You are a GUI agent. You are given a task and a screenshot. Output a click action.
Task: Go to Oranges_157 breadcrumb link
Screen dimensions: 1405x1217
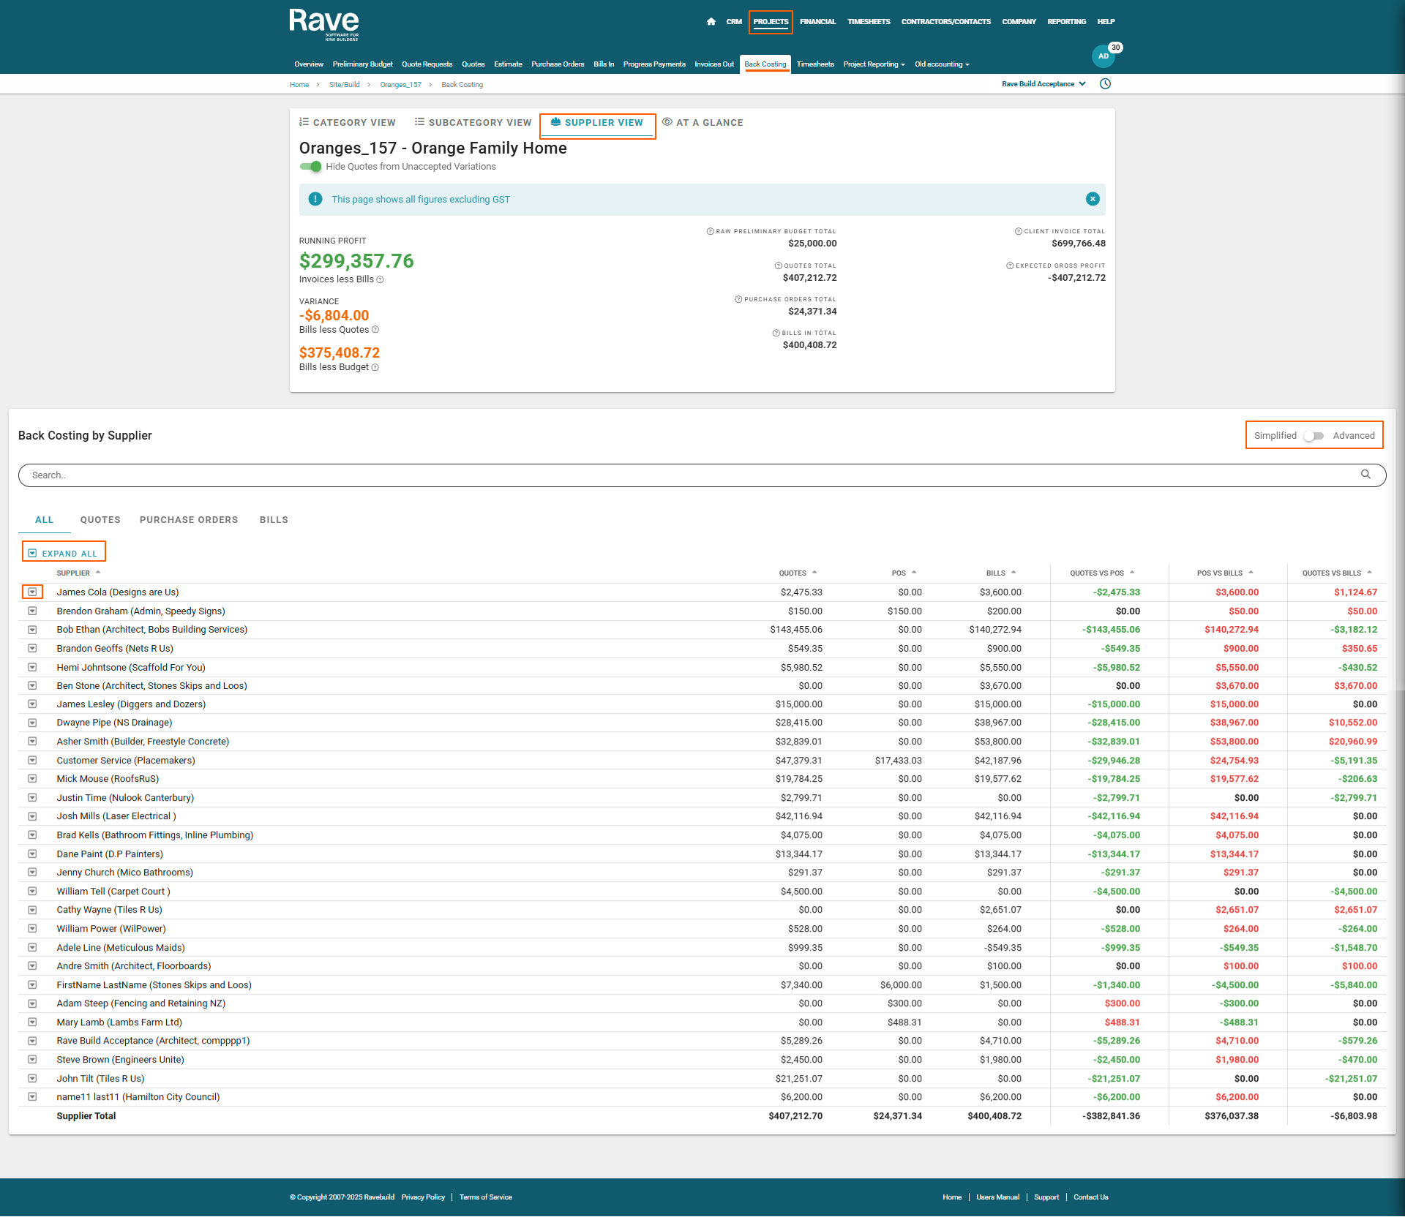[400, 85]
